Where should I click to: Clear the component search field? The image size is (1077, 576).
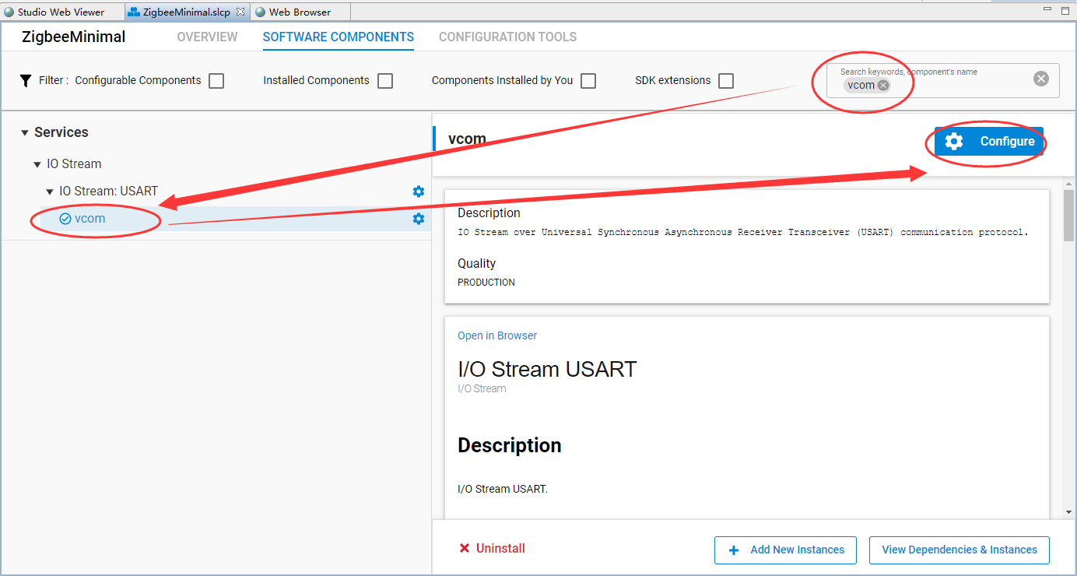[1041, 79]
